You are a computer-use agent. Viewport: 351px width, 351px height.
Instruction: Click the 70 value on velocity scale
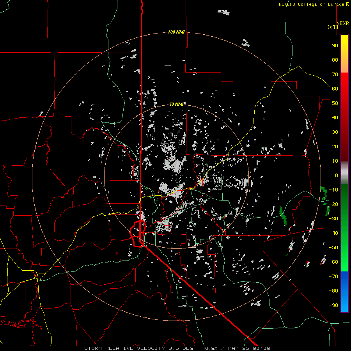tap(335, 74)
